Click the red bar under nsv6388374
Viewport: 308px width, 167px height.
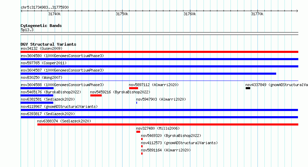[168, 124]
